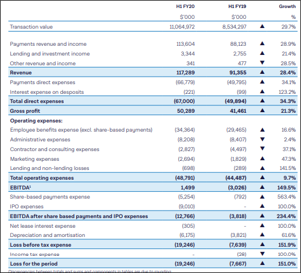Image resolution: width=301 pixels, height=273 pixels.
Task: Click the up arrow for Loss for the period
Action: click(262, 263)
